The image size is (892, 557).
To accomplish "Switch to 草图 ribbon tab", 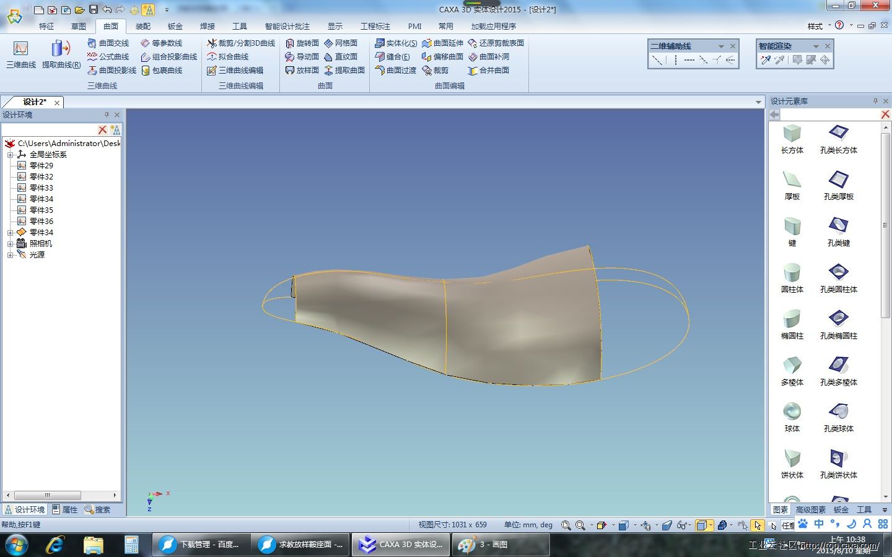I will pyautogui.click(x=79, y=26).
